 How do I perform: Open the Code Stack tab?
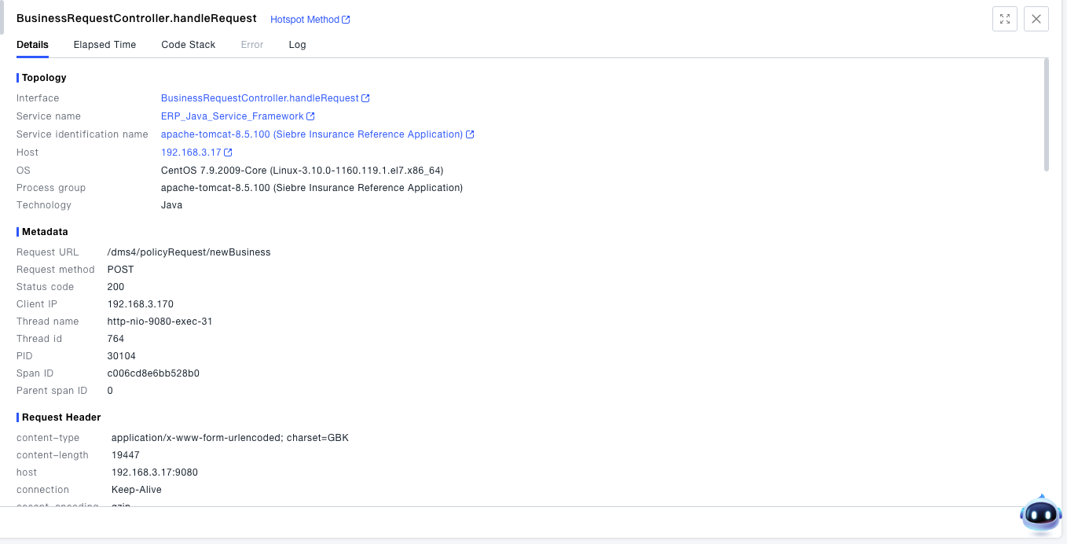click(188, 45)
